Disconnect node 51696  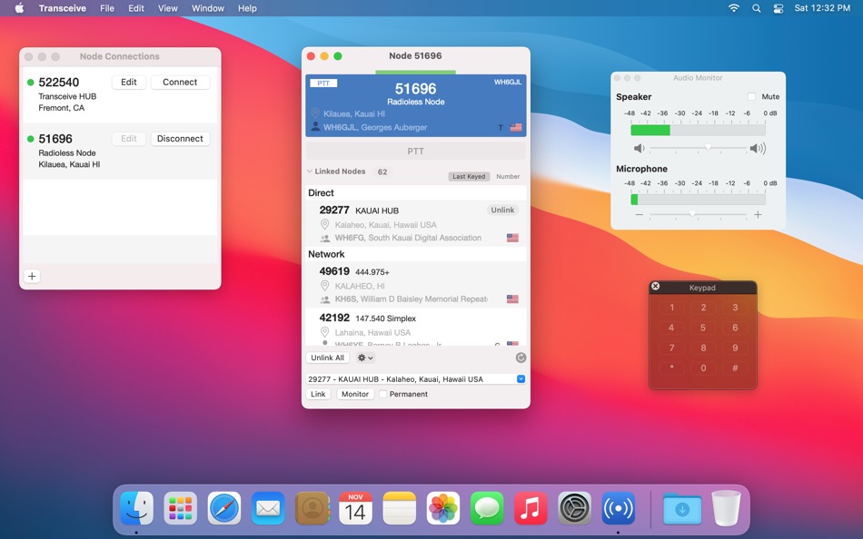tap(180, 139)
